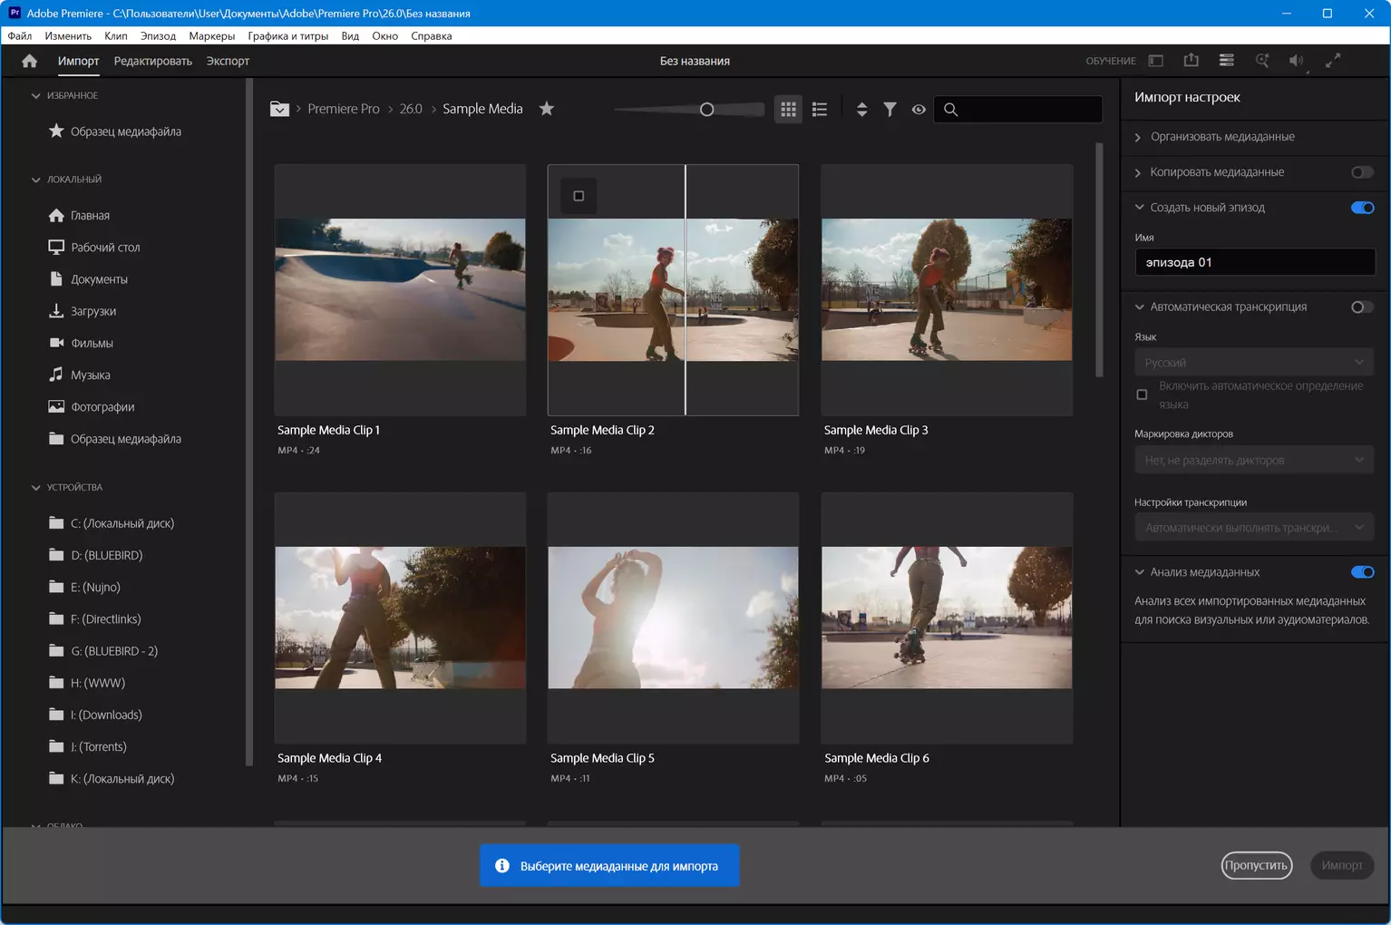Viewport: 1391px width, 925px height.
Task: Click the Пропустить button
Action: click(1256, 865)
